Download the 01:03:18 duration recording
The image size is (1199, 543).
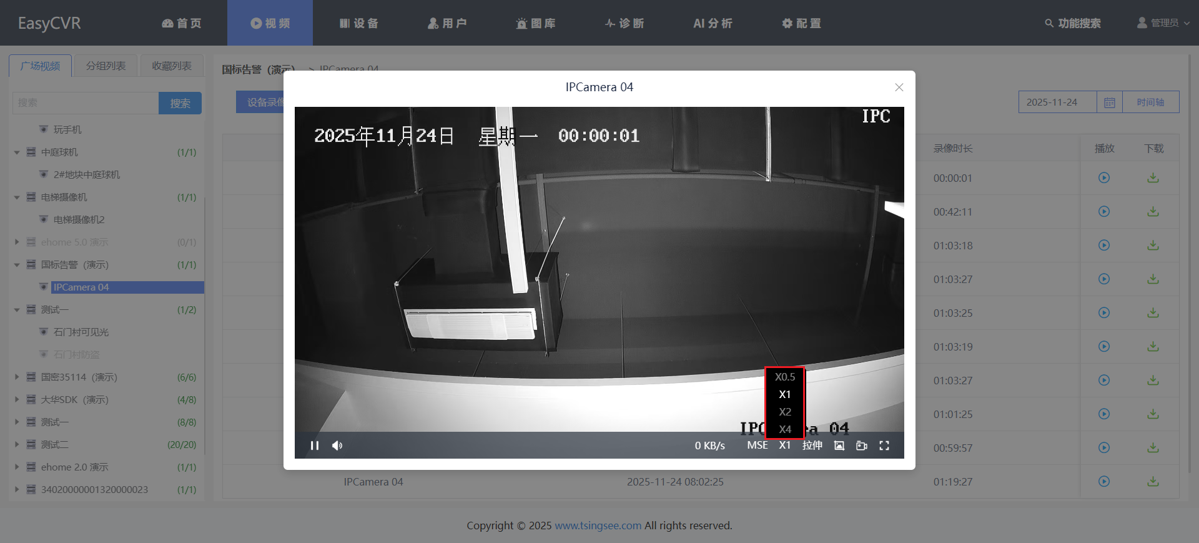pyautogui.click(x=1153, y=246)
